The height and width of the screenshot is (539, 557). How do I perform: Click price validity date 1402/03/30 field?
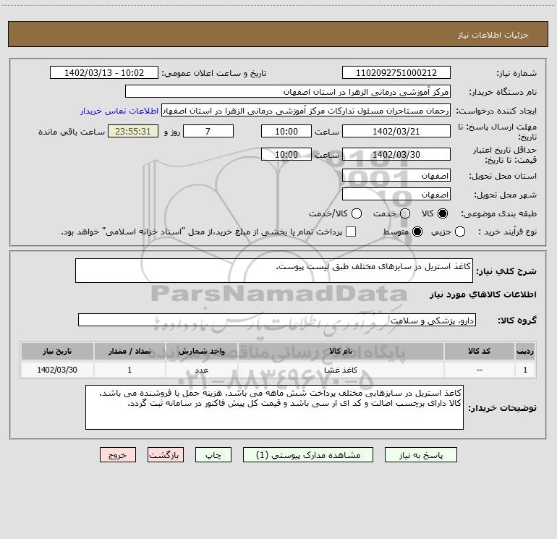(x=396, y=154)
